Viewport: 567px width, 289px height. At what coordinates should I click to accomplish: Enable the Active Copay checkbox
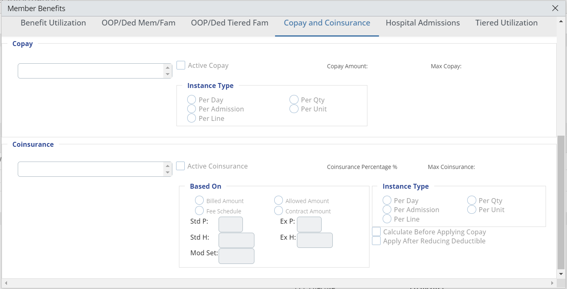click(x=181, y=65)
